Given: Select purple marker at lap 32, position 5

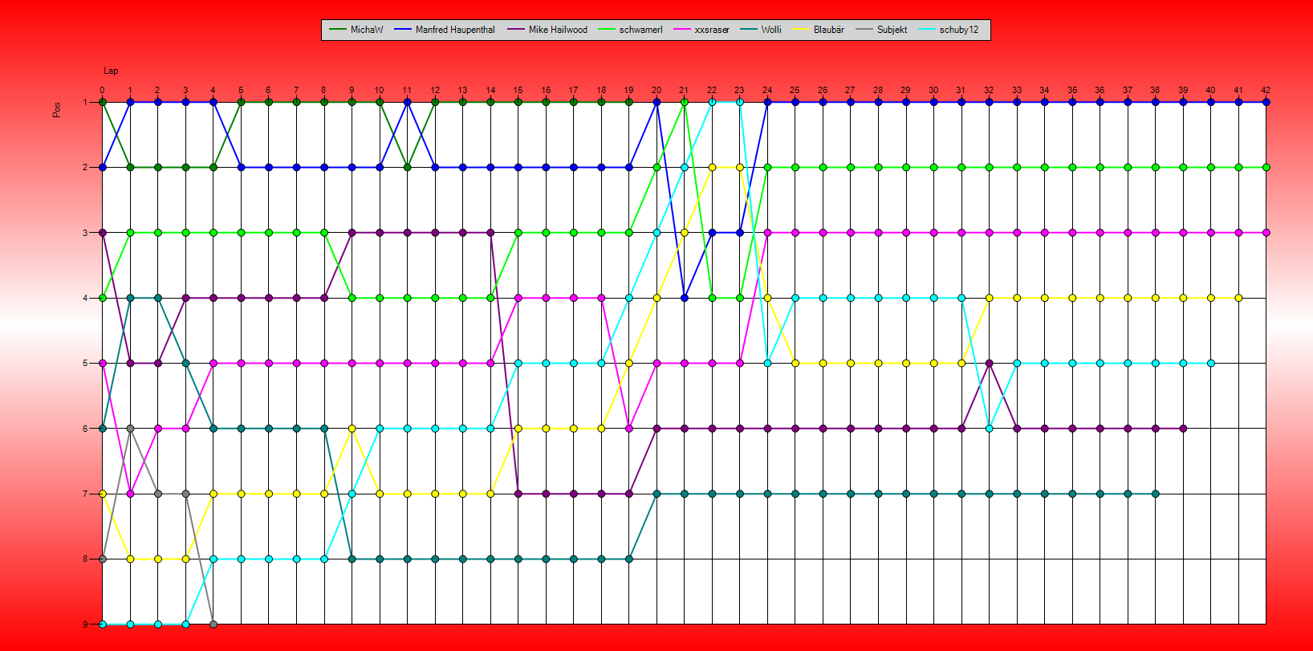Looking at the screenshot, I should click(x=989, y=363).
